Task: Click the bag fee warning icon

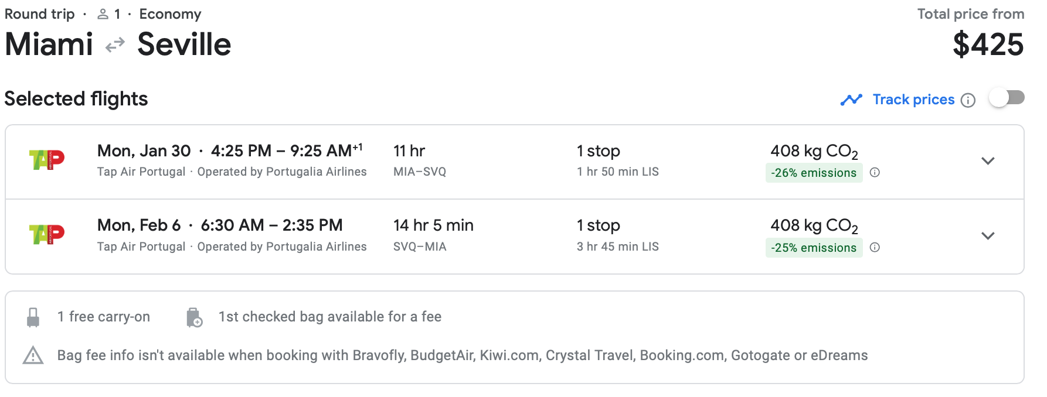Action: tap(33, 355)
